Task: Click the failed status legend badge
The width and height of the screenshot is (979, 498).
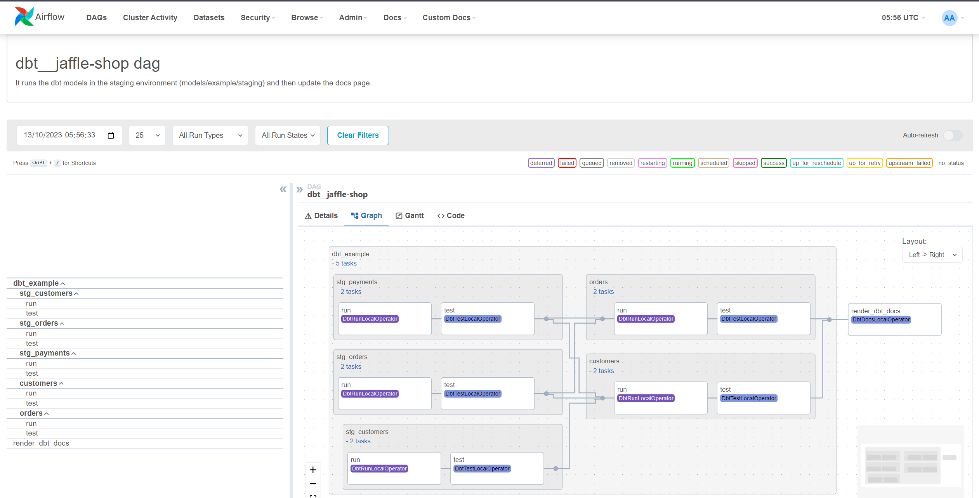Action: [567, 163]
